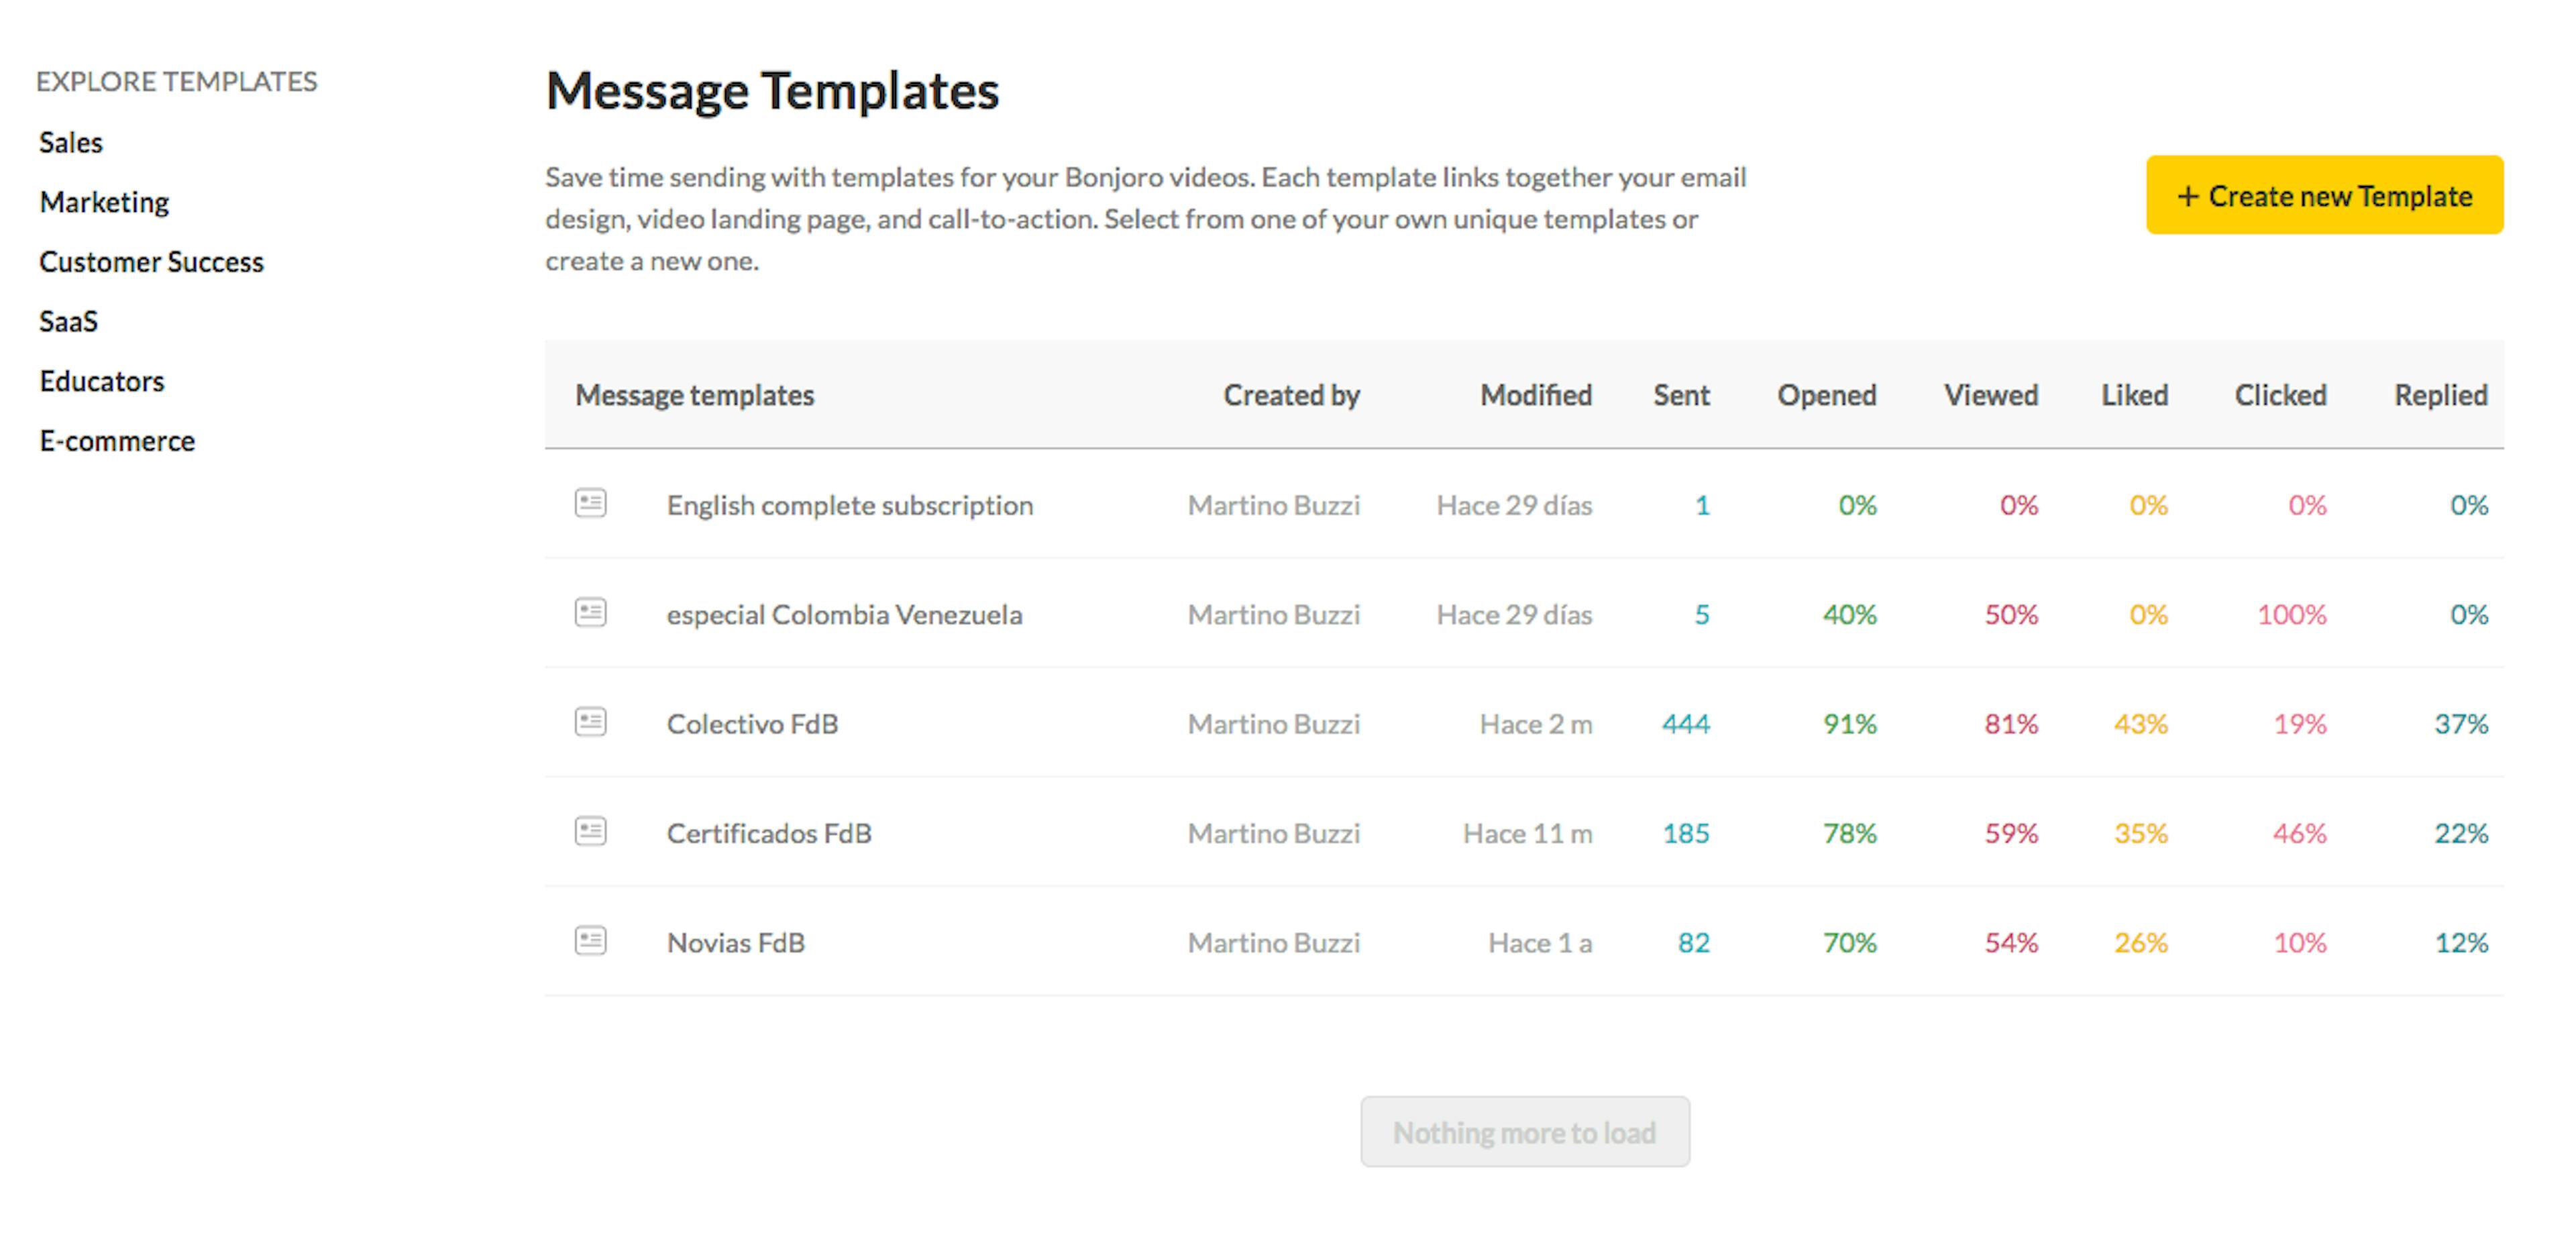The width and height of the screenshot is (2576, 1247).
Task: Click 19% clicked for Colectivo FdB
Action: 2300,724
